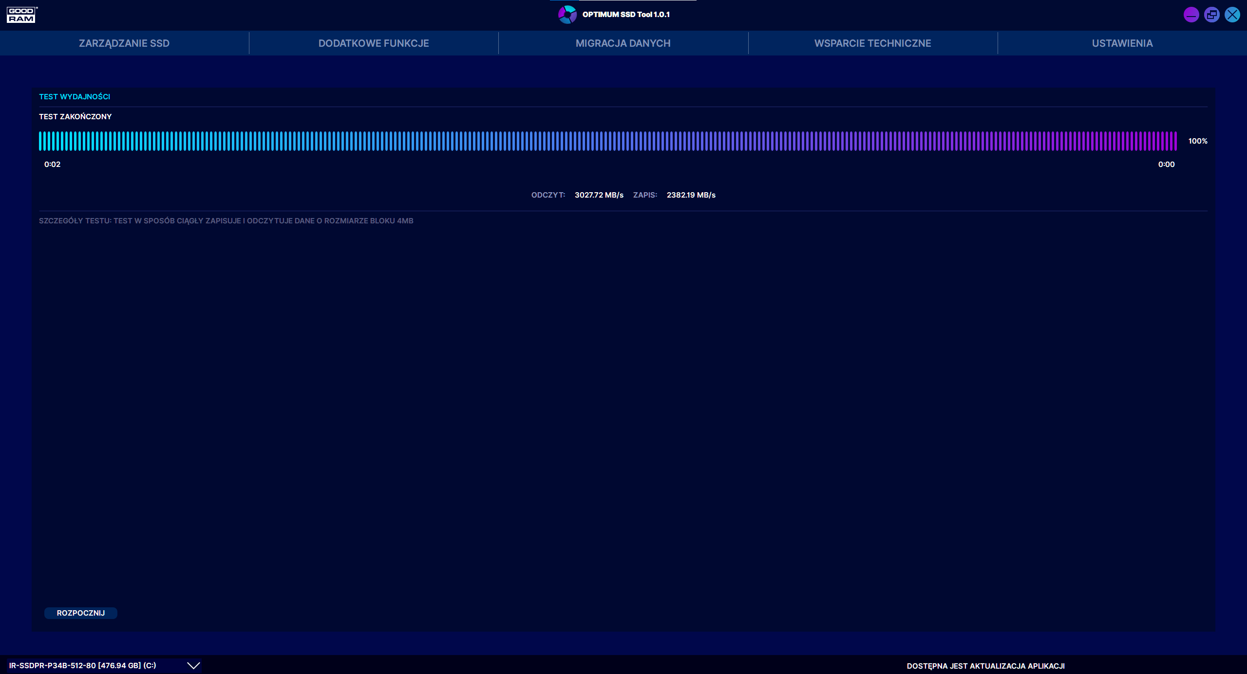Click DOSTĘPNA JEST AKTUALIZACJA APLIKACJI notice
The height and width of the screenshot is (674, 1247).
[985, 666]
